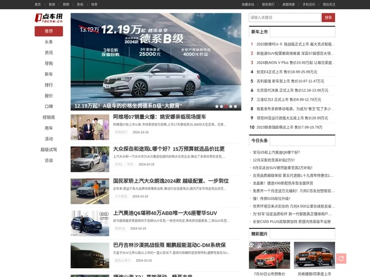
Task: Open thumbnail of 阿维塔07 article
Action: tap(90, 127)
